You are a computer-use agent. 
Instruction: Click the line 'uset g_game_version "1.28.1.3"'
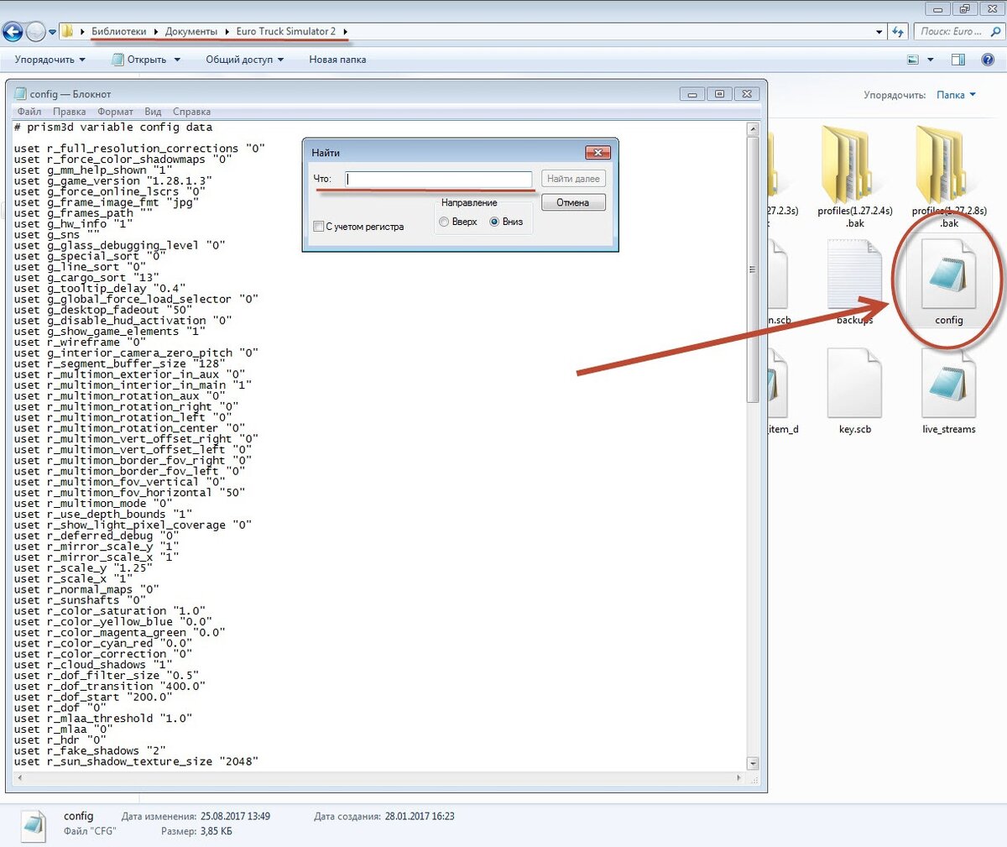[x=112, y=180]
